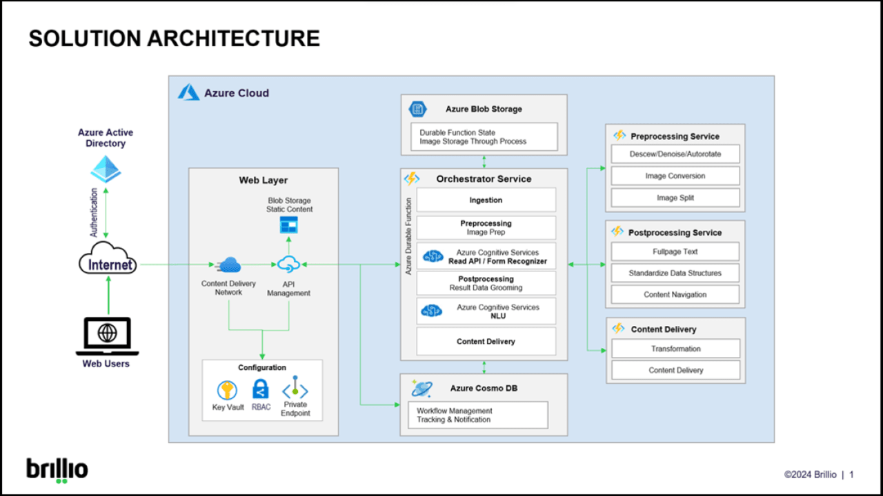Click the Orchestrator Service heading
The height and width of the screenshot is (496, 883).
tap(484, 178)
